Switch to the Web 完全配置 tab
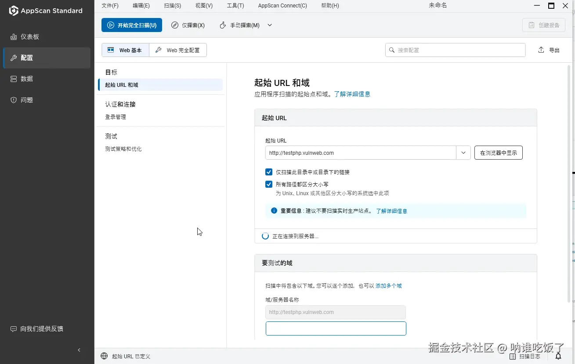575x364 pixels. (178, 50)
